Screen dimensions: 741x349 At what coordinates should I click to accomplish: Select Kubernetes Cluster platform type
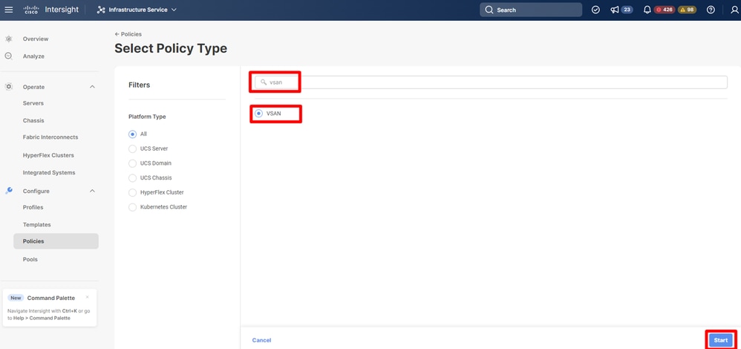click(132, 207)
